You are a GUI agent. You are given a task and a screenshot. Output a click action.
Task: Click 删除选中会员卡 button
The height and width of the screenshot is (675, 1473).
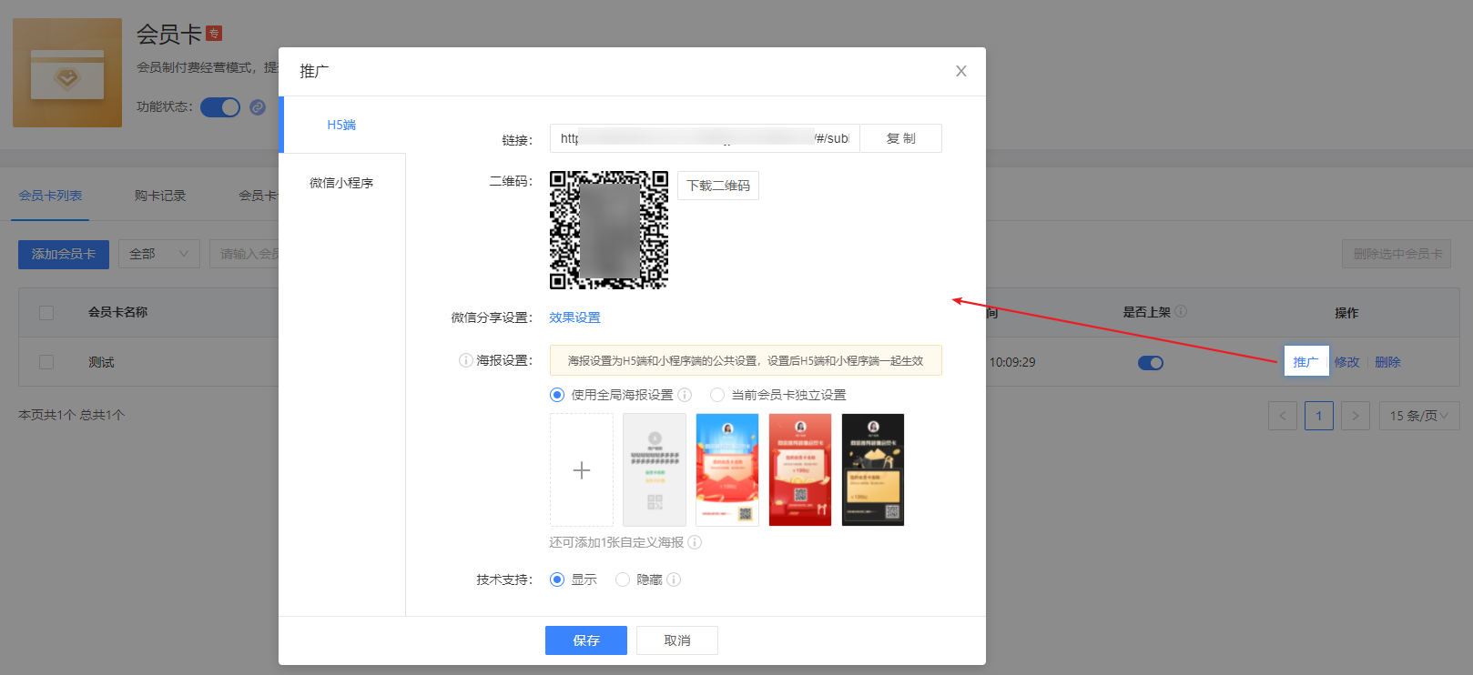pyautogui.click(x=1397, y=254)
